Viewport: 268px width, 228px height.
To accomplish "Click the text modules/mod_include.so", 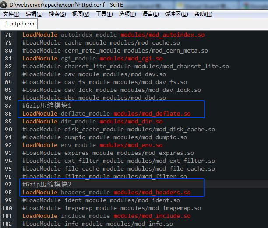I will [152, 216].
